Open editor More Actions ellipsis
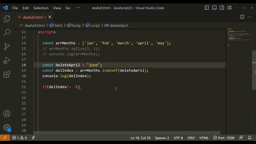Viewport: 256px width, 144px height. coord(250,17)
